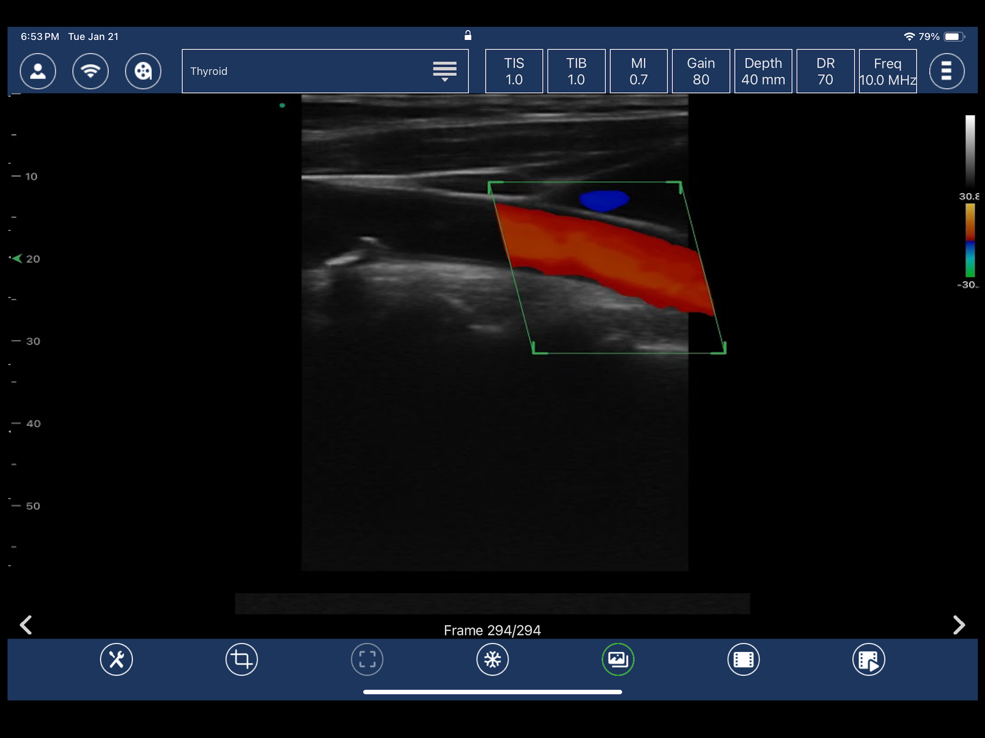Change the Depth 40 mm setting
Screen dimensions: 985x738
763,71
